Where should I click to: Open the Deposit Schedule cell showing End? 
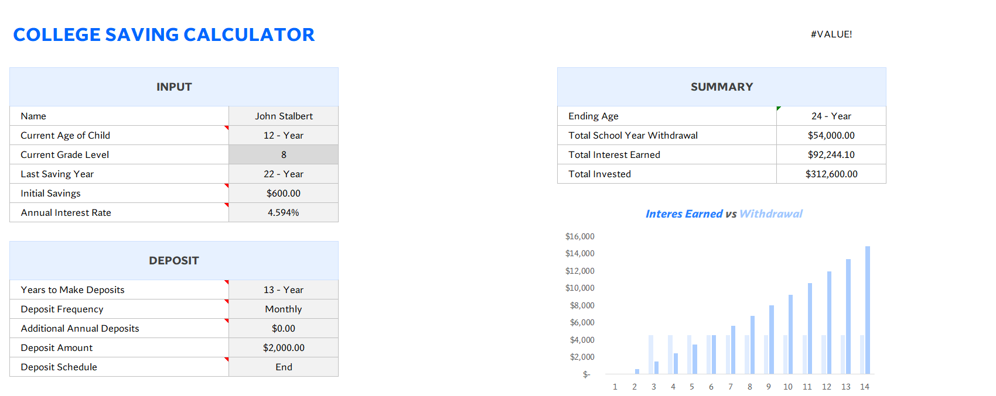(284, 367)
